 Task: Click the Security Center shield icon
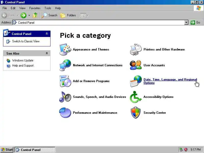coord(136,112)
